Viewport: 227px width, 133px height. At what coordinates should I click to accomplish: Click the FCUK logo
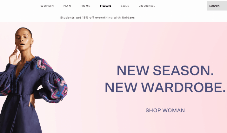click(105, 6)
